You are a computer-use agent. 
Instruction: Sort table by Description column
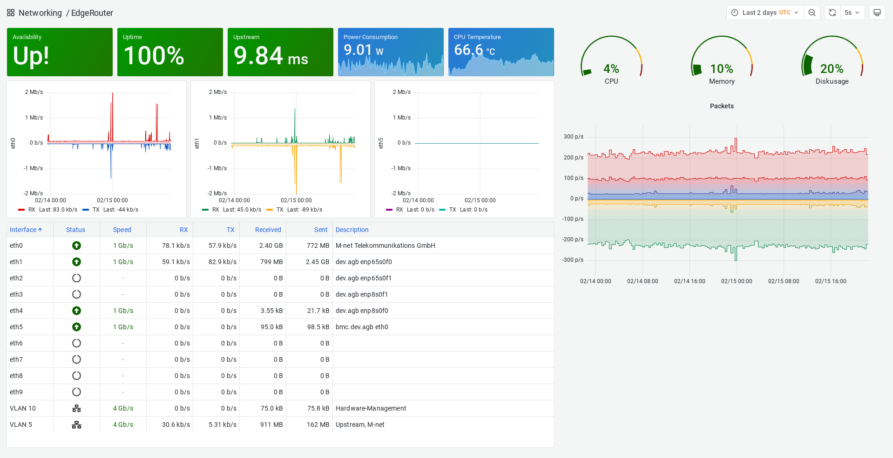tap(352, 230)
